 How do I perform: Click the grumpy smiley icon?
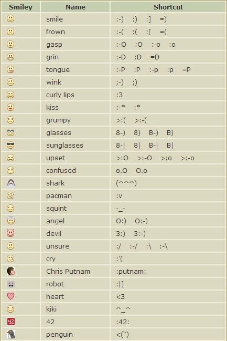click(x=10, y=120)
